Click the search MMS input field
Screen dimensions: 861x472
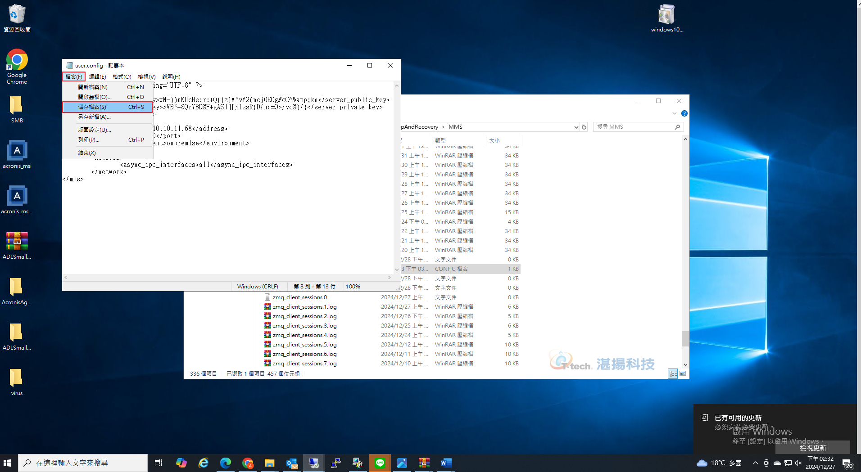[634, 127]
